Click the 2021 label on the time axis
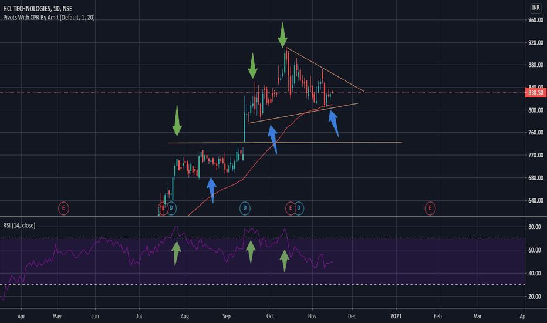 396,317
